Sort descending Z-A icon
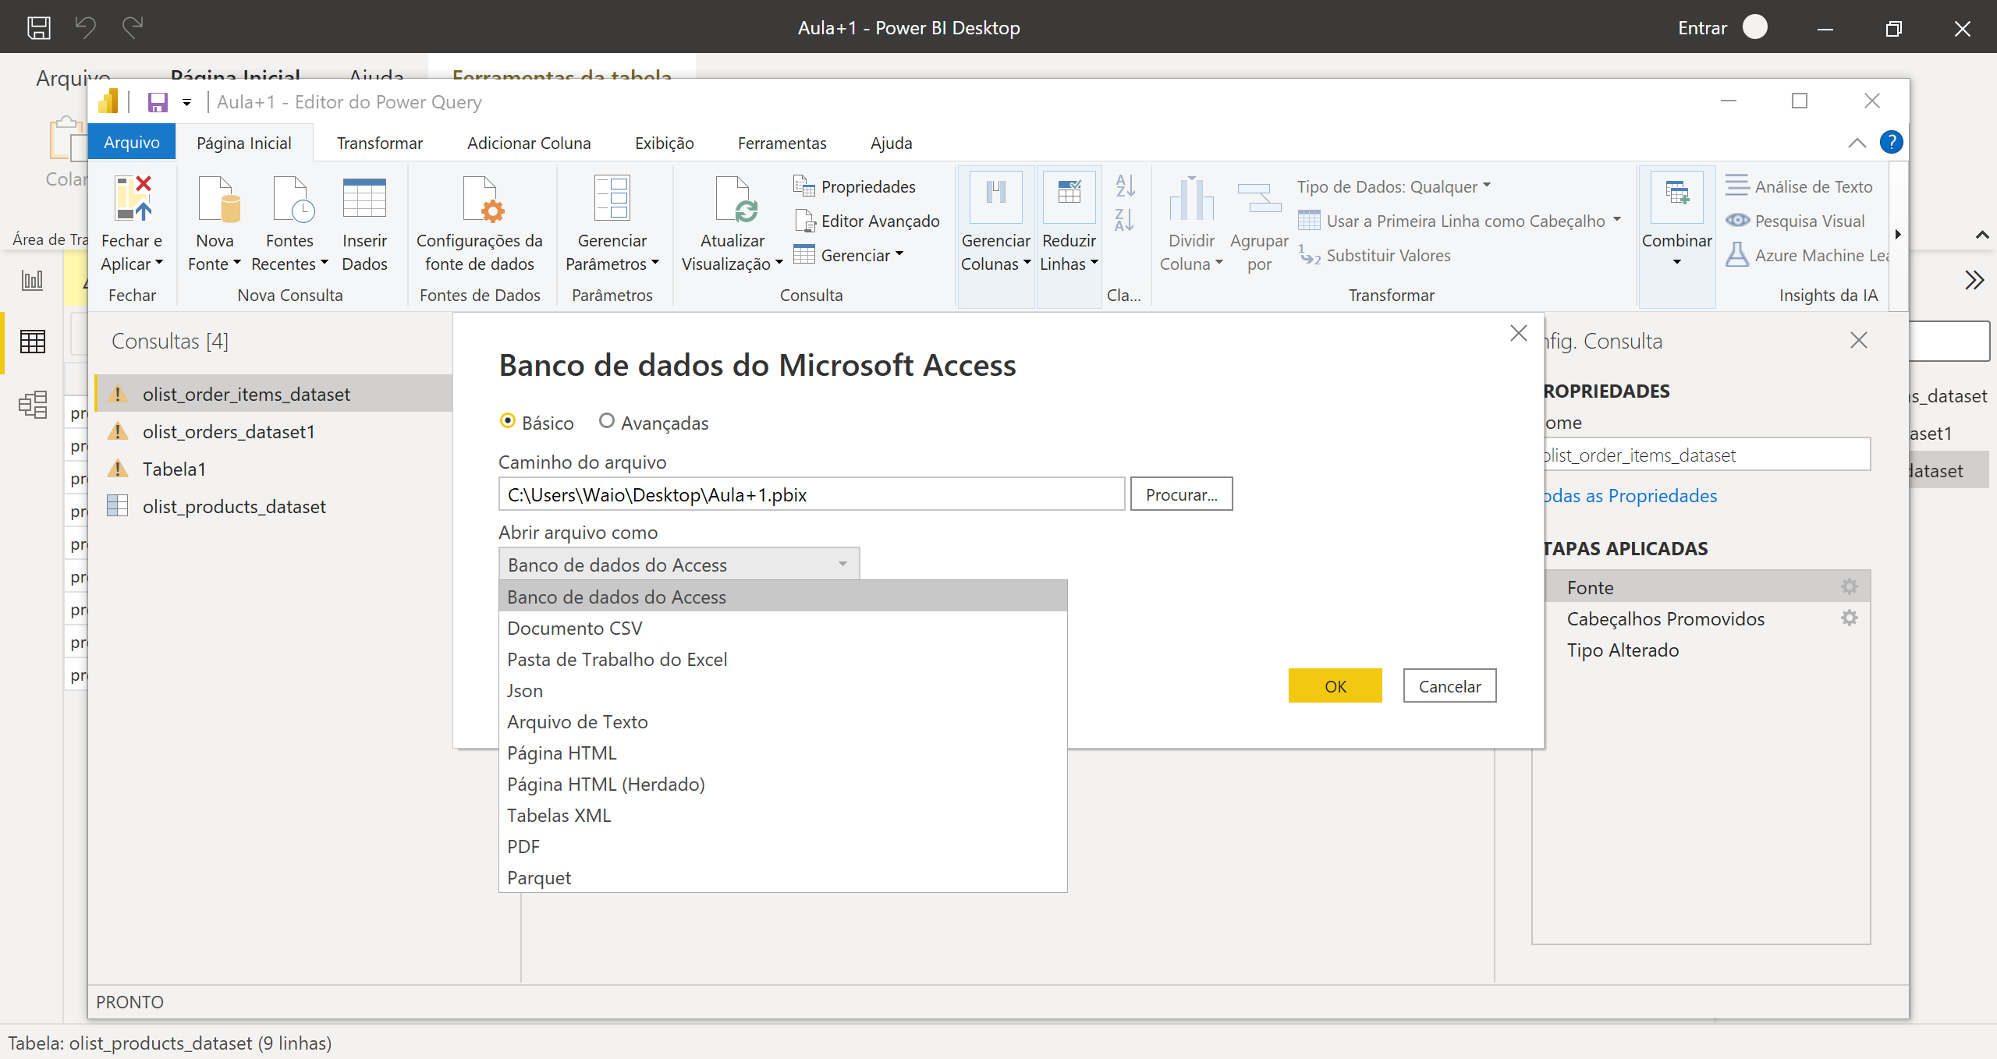 click(1125, 220)
